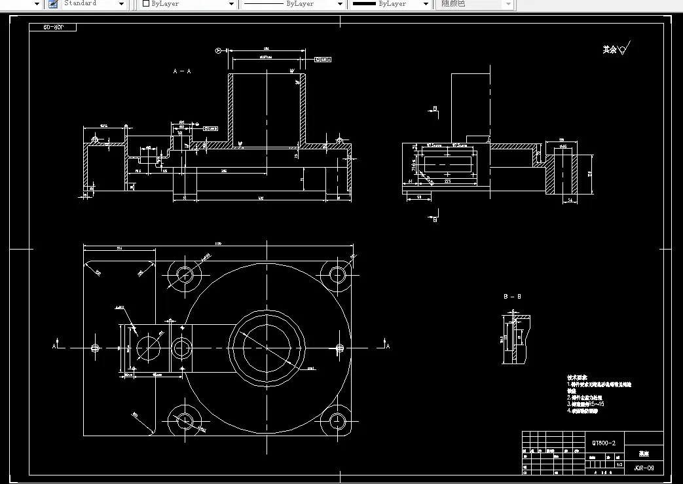This screenshot has width=683, height=484.
Task: Select the "A - A" section view label
Action: [182, 71]
